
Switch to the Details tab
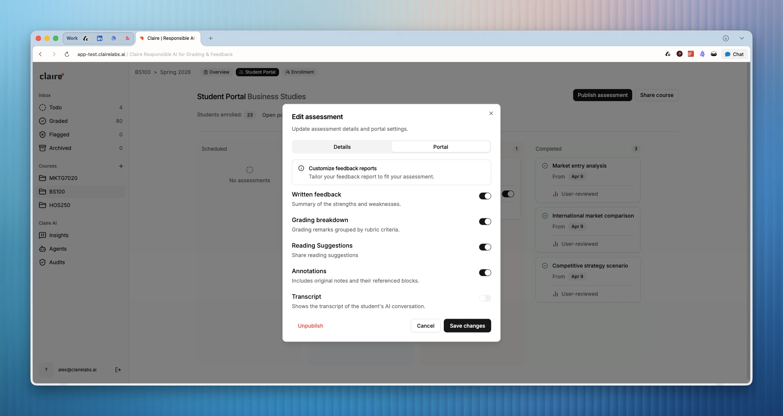tap(342, 147)
